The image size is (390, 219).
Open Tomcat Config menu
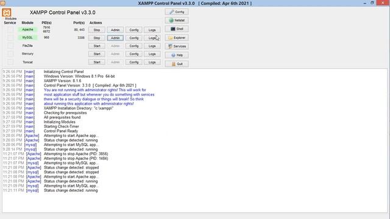point(134,62)
